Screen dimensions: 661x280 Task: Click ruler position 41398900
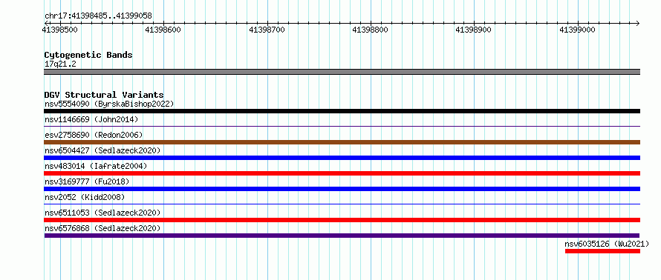(473, 30)
